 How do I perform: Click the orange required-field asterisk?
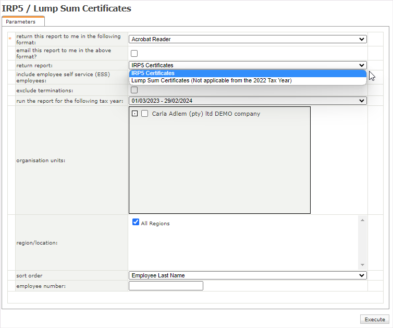click(x=10, y=39)
